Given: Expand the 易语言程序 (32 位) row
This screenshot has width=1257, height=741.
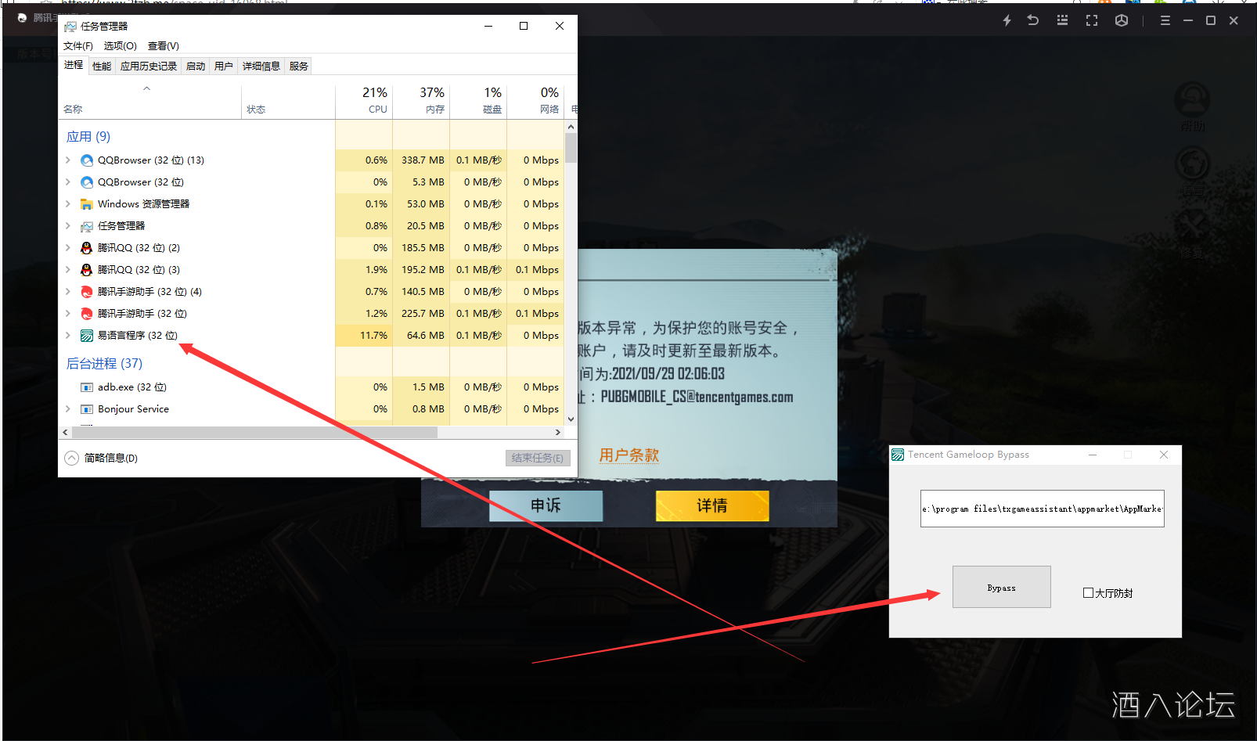Looking at the screenshot, I should coord(68,336).
